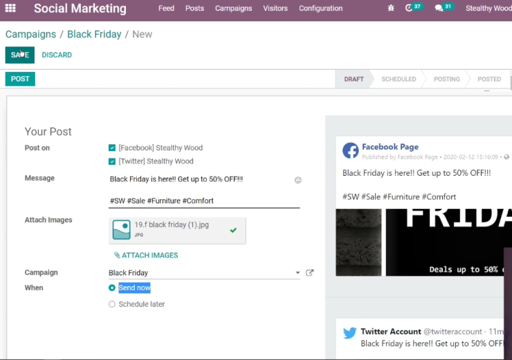Open the Feed menu

(x=166, y=8)
